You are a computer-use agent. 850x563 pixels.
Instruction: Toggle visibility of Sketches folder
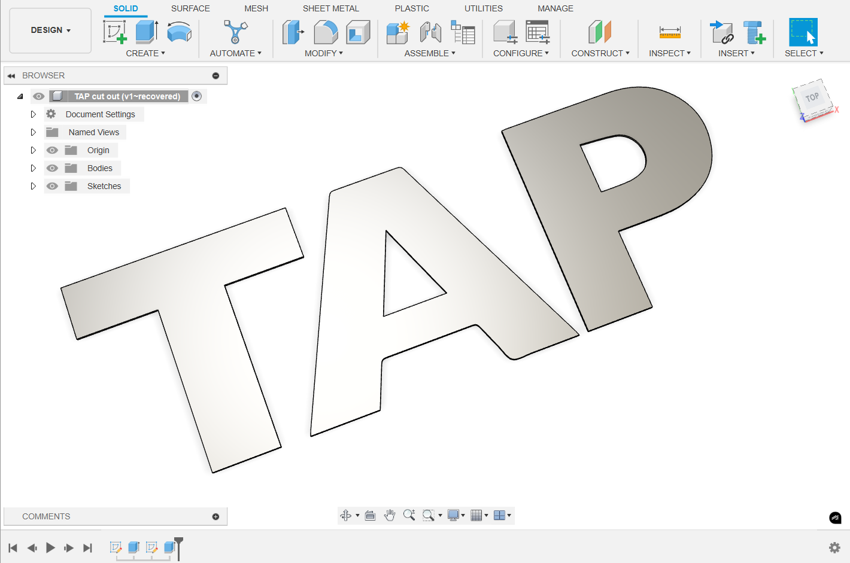point(53,186)
